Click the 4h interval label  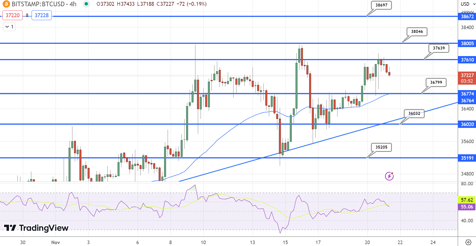click(73, 4)
